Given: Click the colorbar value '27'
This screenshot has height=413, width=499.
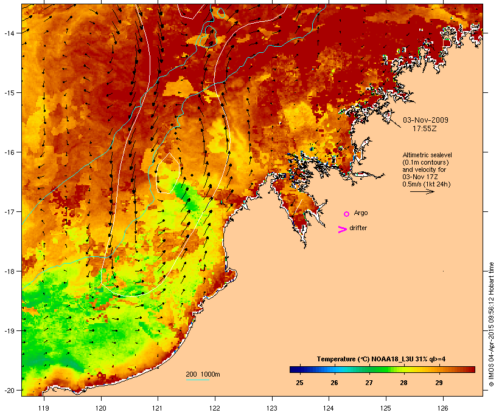Looking at the screenshot, I should click(x=369, y=383).
